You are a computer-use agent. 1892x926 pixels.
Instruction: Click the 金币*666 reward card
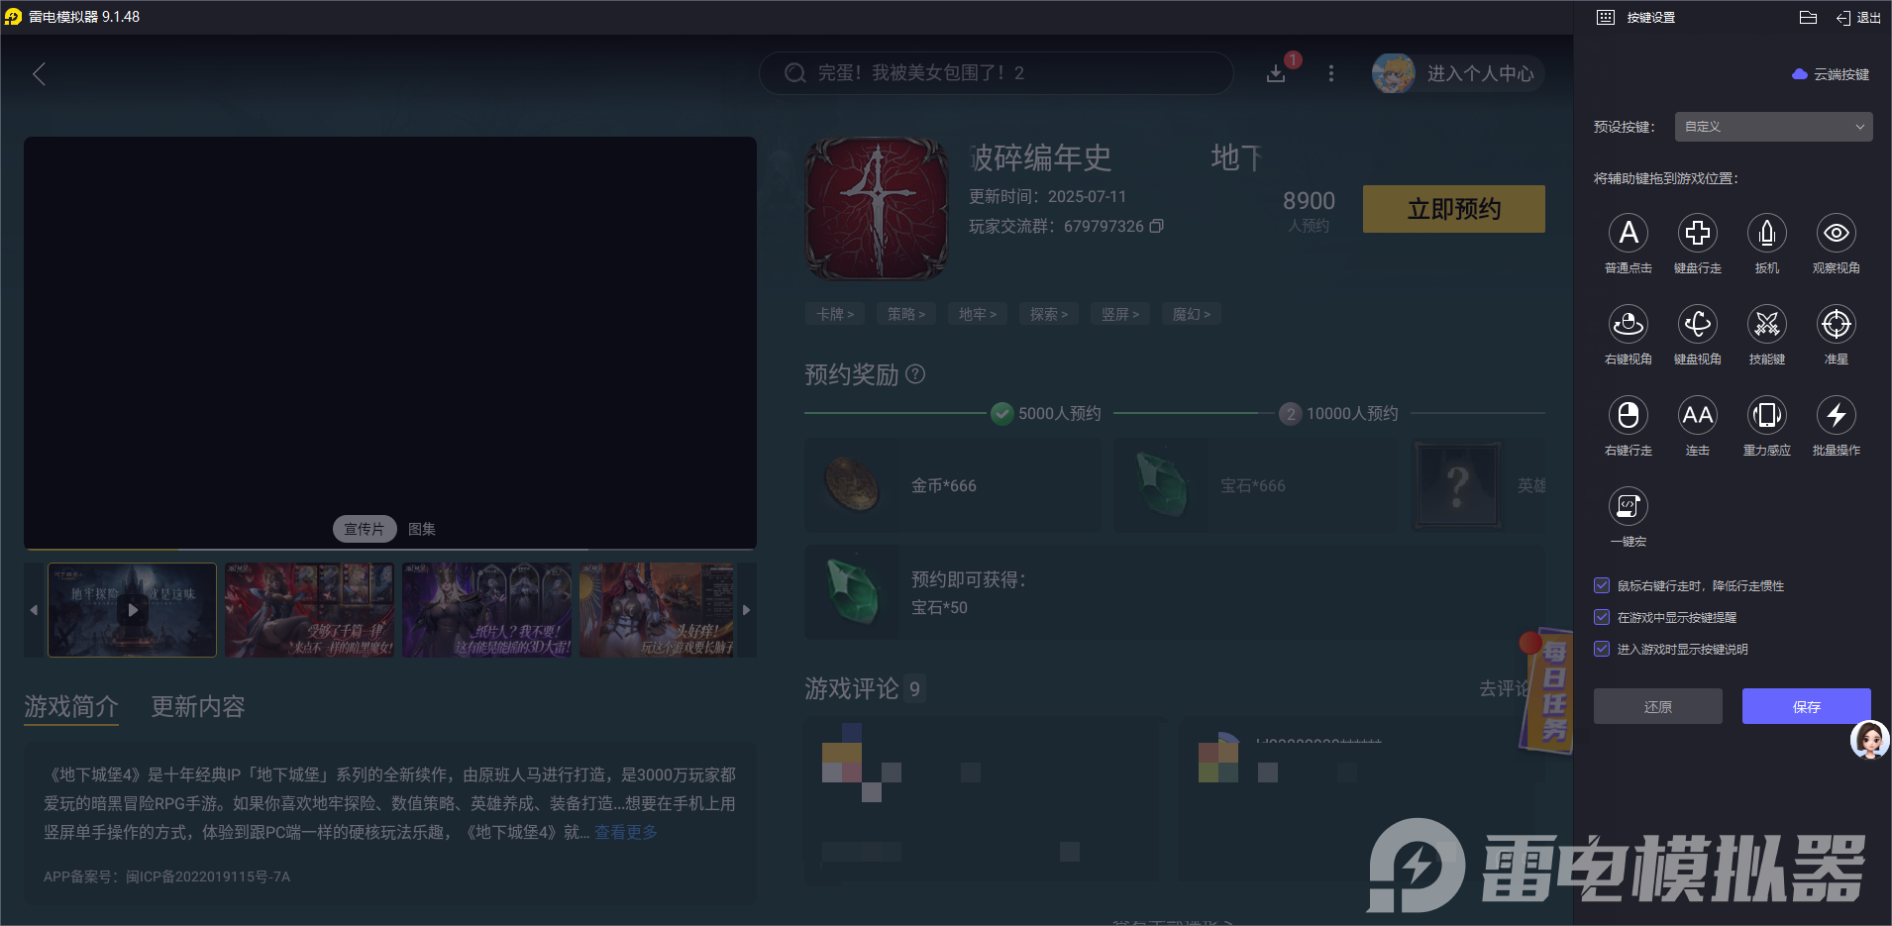pos(953,485)
